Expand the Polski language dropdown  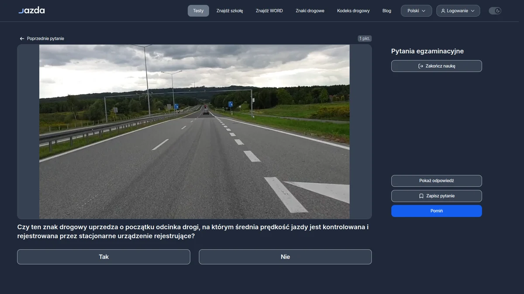417,11
